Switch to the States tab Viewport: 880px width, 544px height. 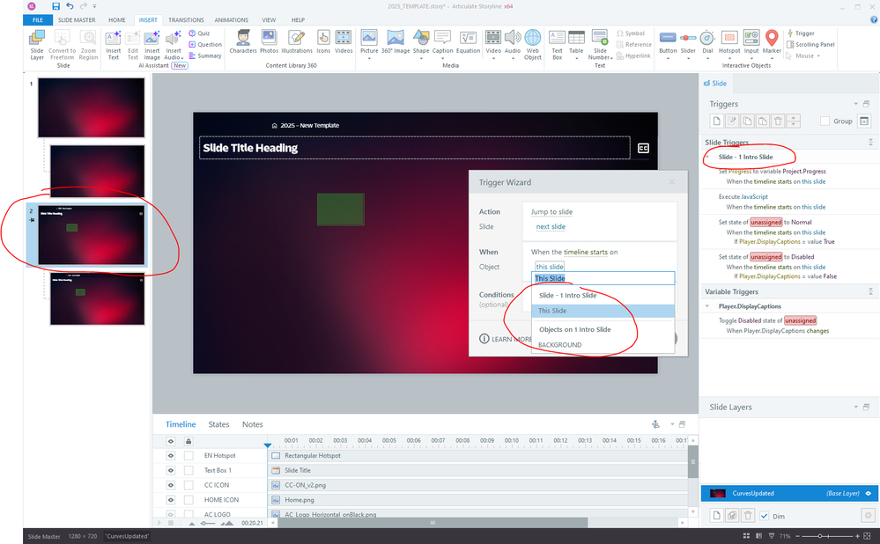tap(218, 424)
